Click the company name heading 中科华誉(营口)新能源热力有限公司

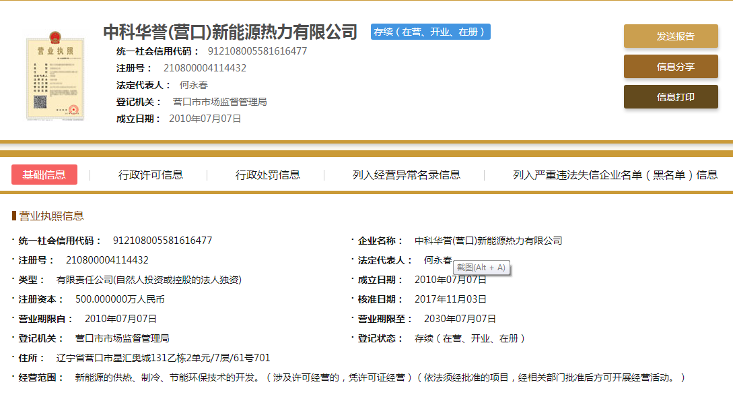click(230, 32)
